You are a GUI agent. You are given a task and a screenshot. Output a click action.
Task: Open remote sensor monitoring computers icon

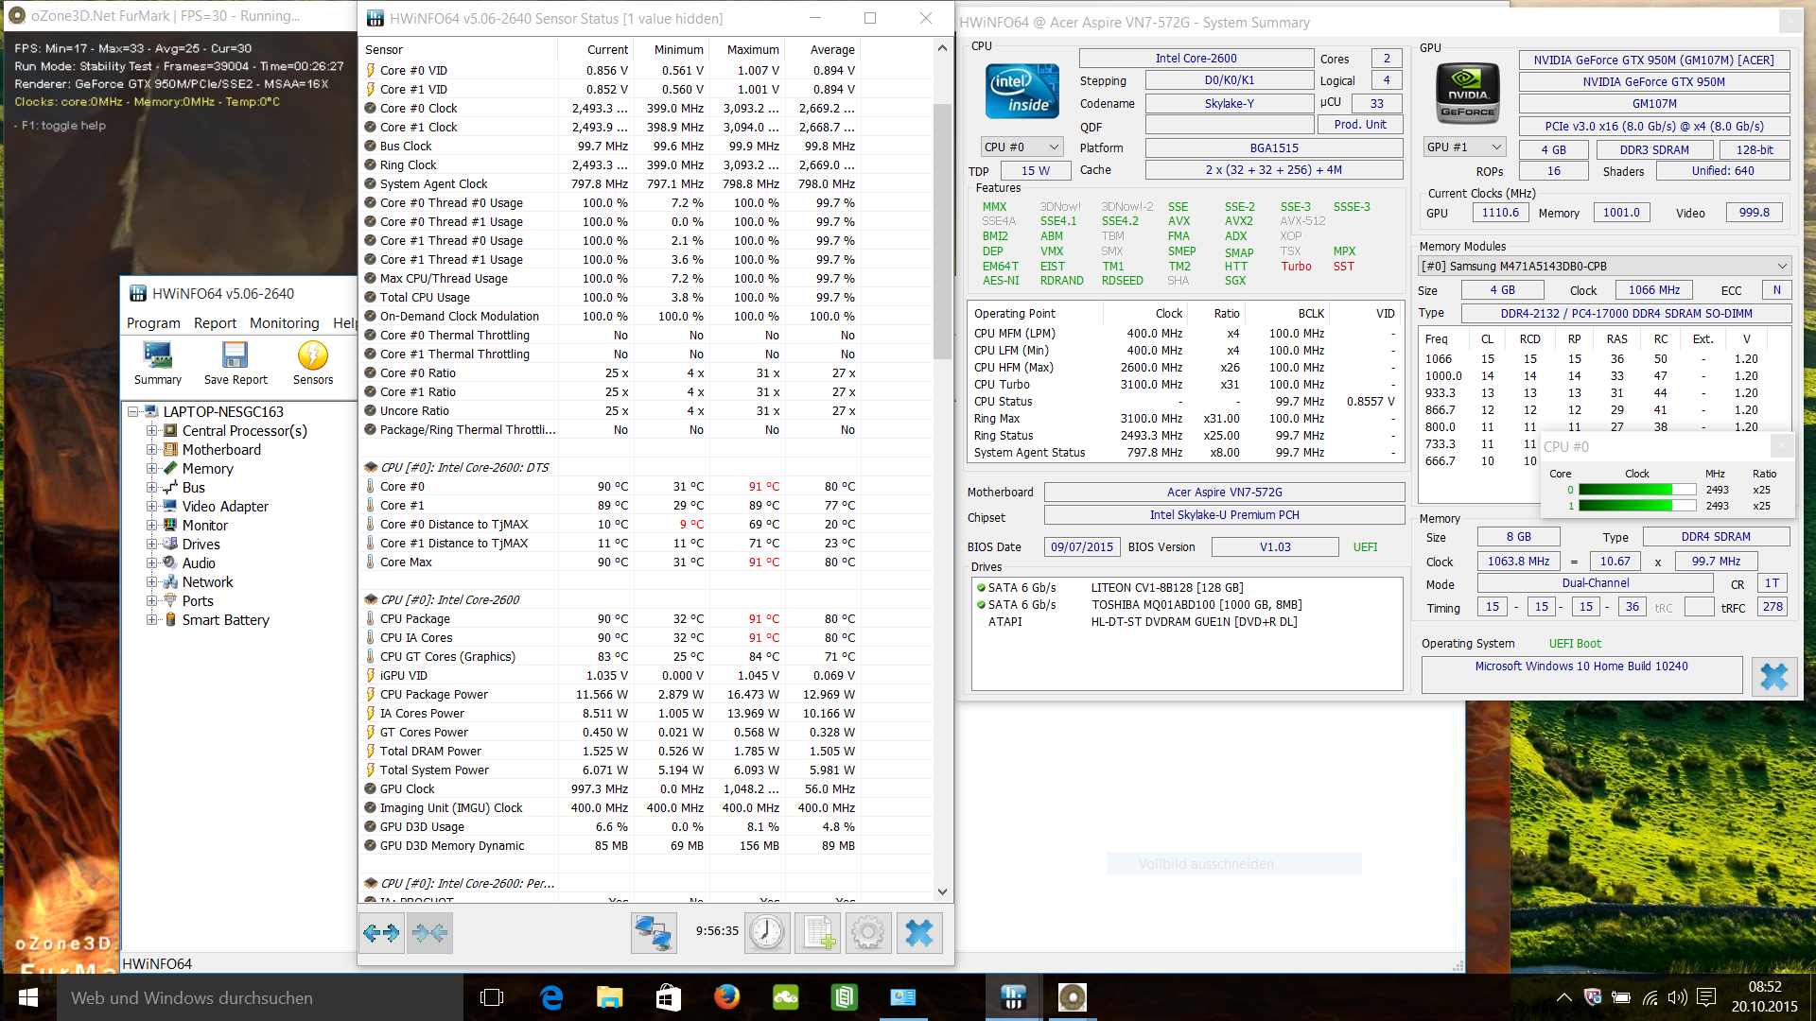point(653,933)
